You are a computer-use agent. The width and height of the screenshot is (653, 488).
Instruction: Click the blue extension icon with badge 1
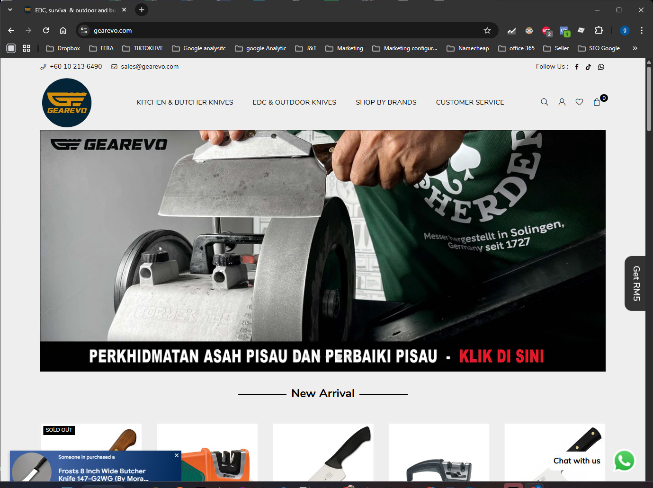pos(564,31)
